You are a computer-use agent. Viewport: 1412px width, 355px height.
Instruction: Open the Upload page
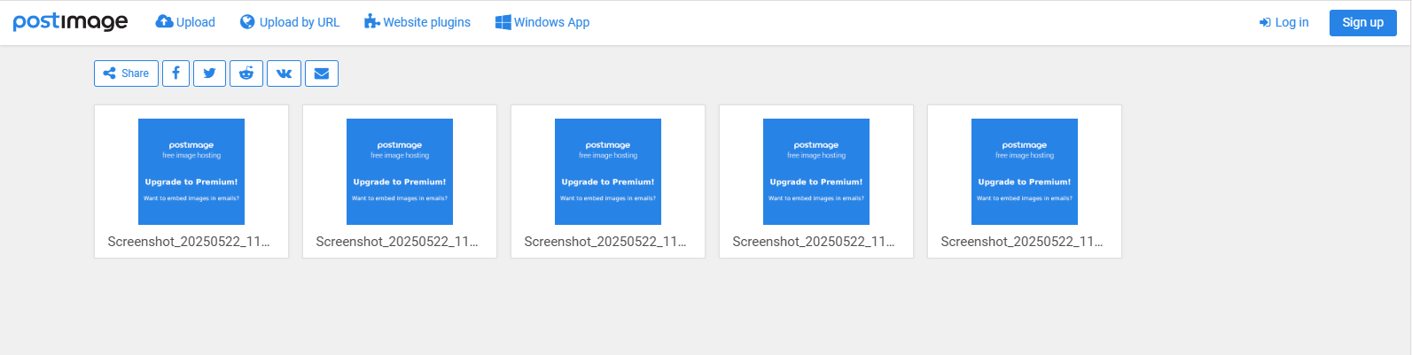185,22
